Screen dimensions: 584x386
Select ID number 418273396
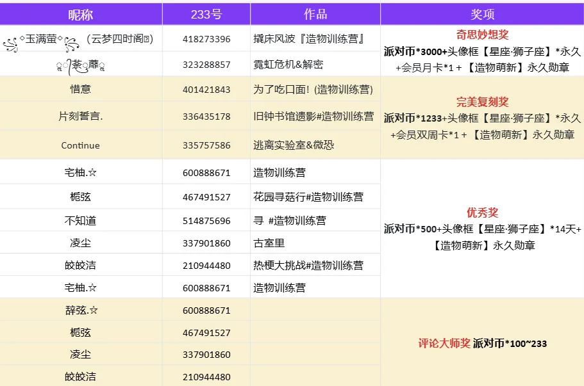coord(206,39)
